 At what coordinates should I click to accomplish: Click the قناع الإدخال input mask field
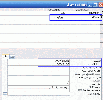(38, 64)
